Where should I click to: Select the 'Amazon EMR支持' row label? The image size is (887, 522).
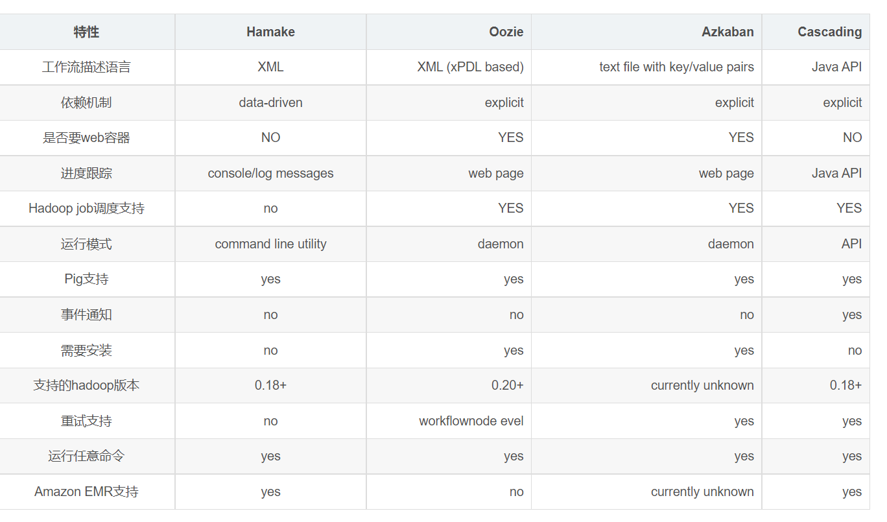click(86, 492)
